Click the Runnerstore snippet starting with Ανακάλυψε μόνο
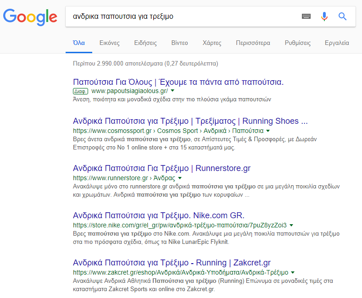This screenshot has height=298, width=362. click(x=206, y=191)
